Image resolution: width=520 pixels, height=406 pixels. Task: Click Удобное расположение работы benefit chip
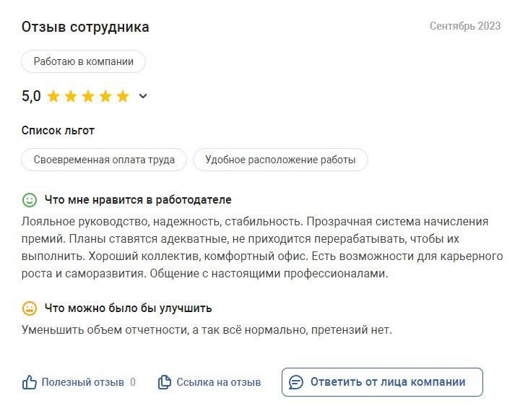tap(280, 160)
